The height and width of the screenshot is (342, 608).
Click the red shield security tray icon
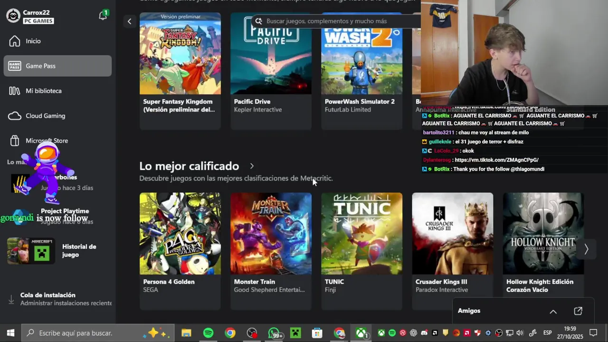click(477, 333)
